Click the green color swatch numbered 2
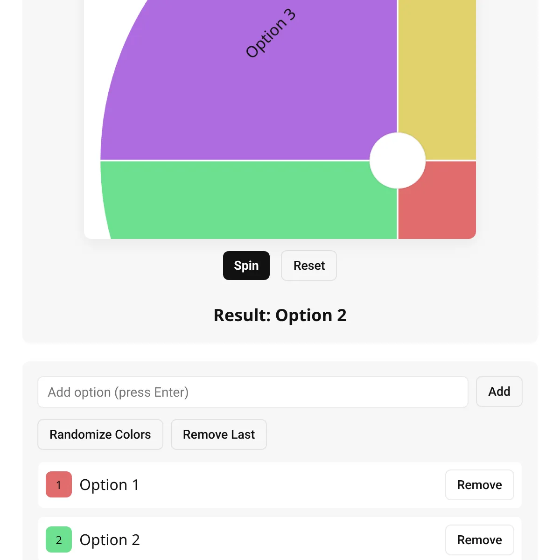This screenshot has width=560, height=560. [x=59, y=539]
